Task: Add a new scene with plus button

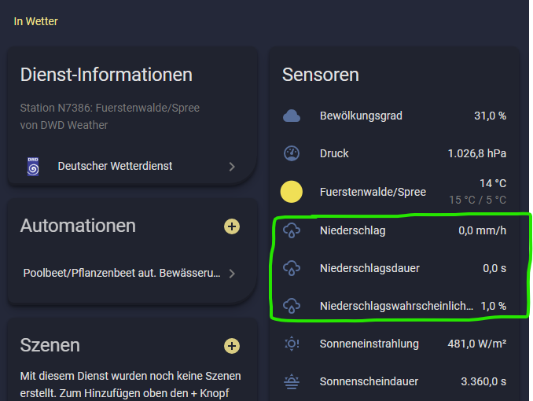Action: (x=232, y=346)
